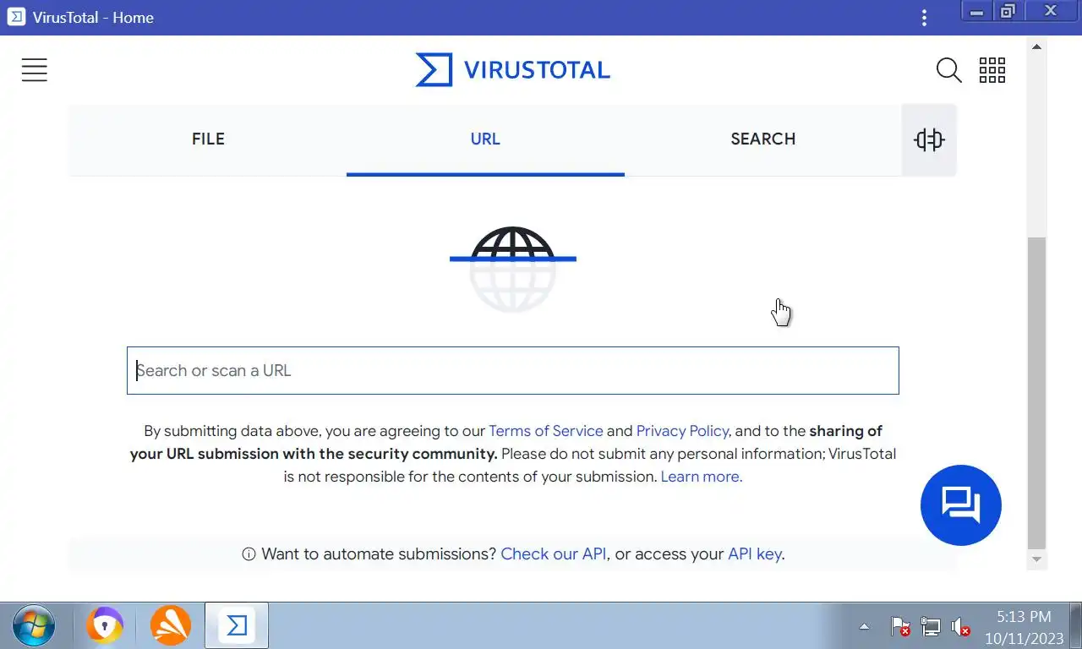Open the Check our API link

[554, 554]
